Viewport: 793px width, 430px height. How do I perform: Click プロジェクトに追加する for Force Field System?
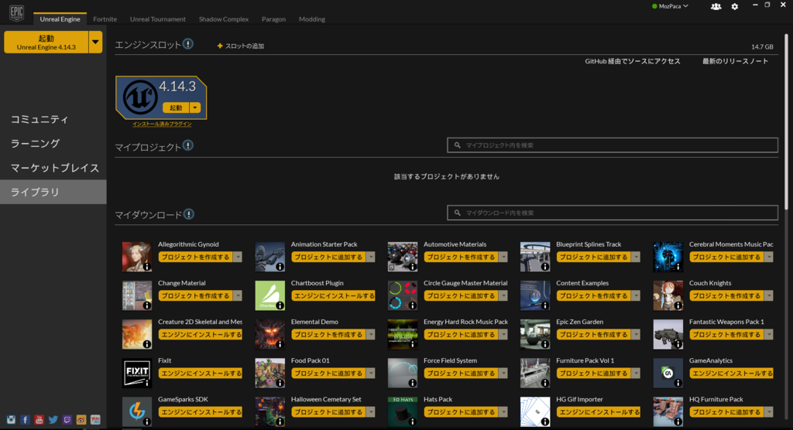coord(461,374)
